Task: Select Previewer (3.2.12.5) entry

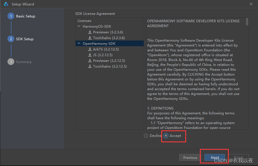Action: pos(109,61)
